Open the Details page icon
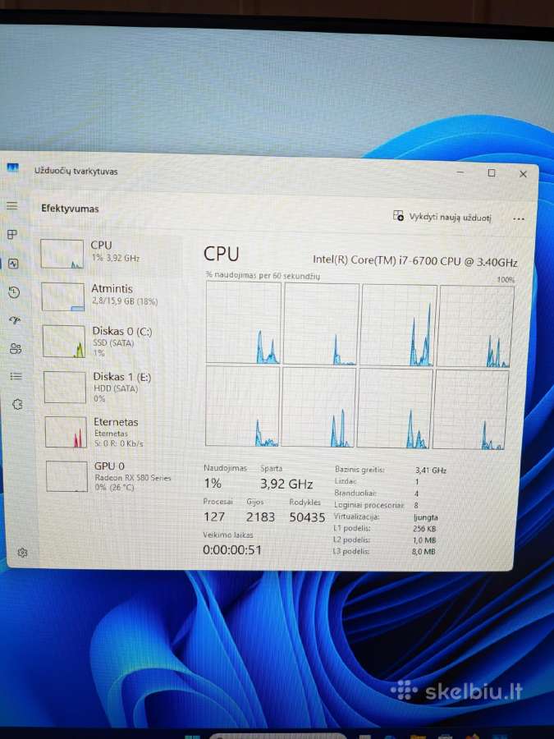 click(x=16, y=376)
